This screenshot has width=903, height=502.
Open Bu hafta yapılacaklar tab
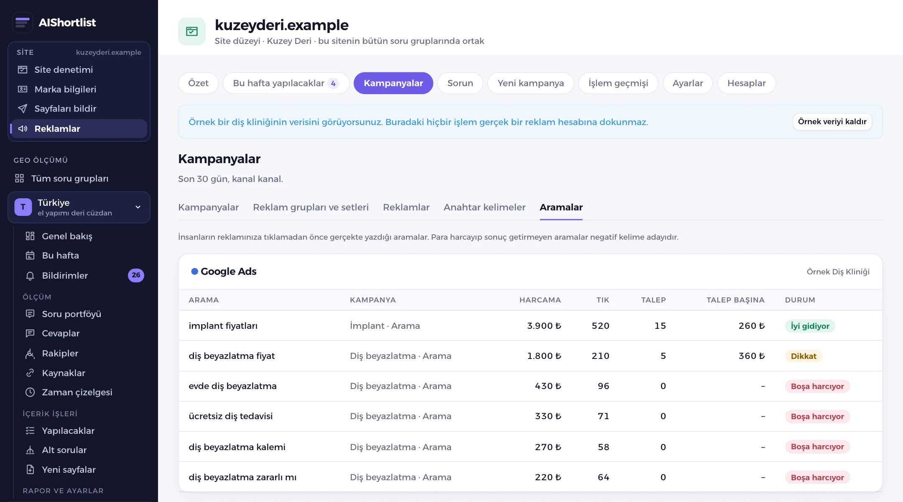pyautogui.click(x=286, y=83)
